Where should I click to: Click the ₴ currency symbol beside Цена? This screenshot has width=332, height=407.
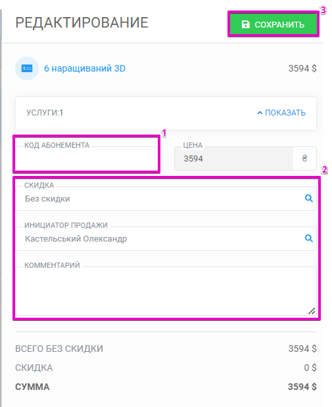[x=304, y=158]
